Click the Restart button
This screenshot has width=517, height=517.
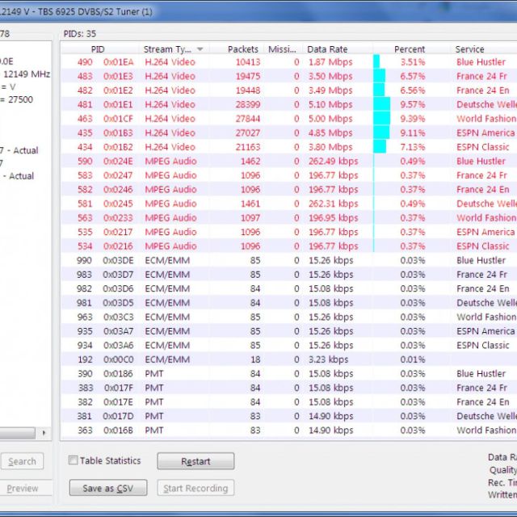[195, 461]
